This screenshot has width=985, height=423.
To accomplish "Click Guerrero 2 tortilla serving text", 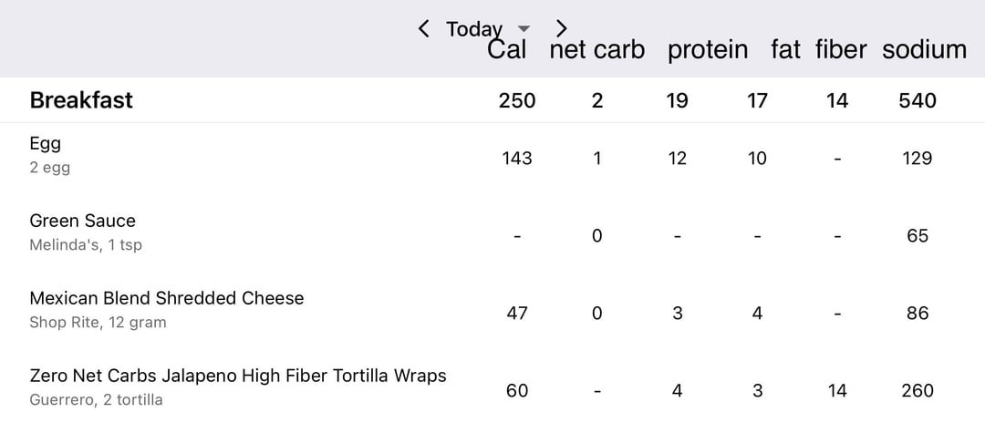I will 96,400.
